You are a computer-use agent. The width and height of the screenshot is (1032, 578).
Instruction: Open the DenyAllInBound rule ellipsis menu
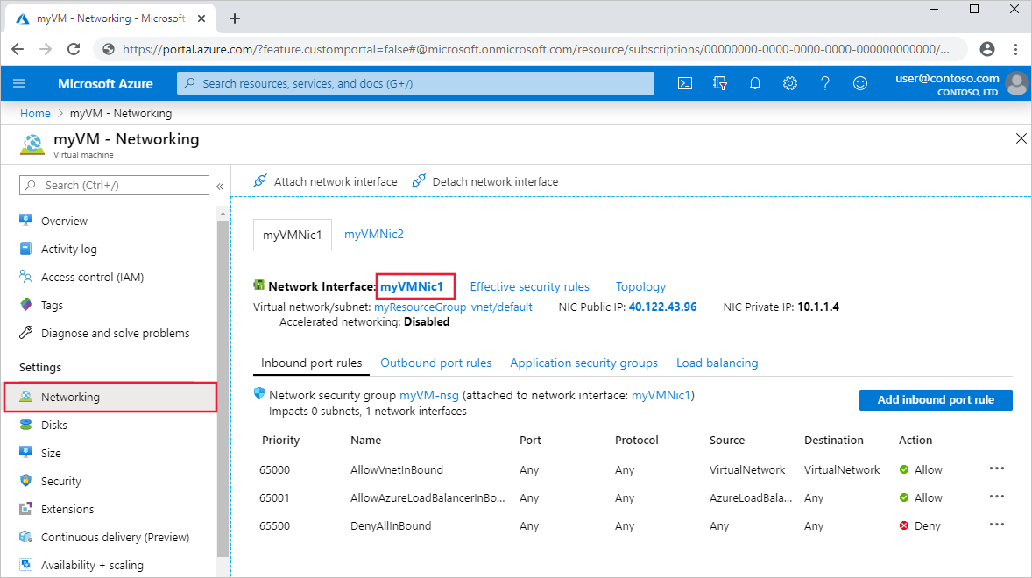coord(997,525)
